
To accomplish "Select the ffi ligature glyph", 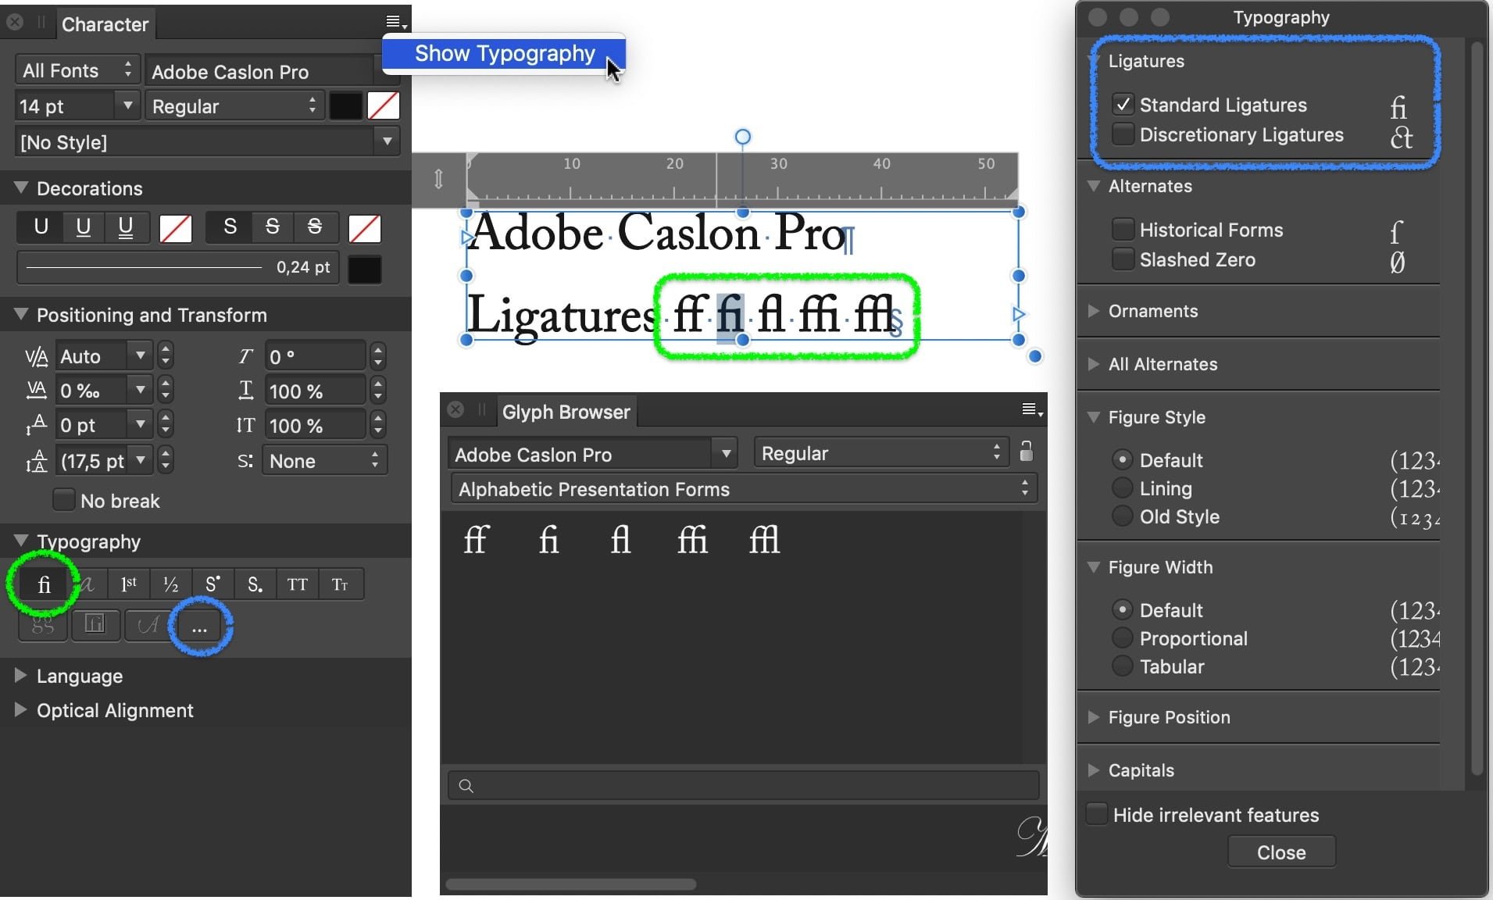I will pos(692,539).
